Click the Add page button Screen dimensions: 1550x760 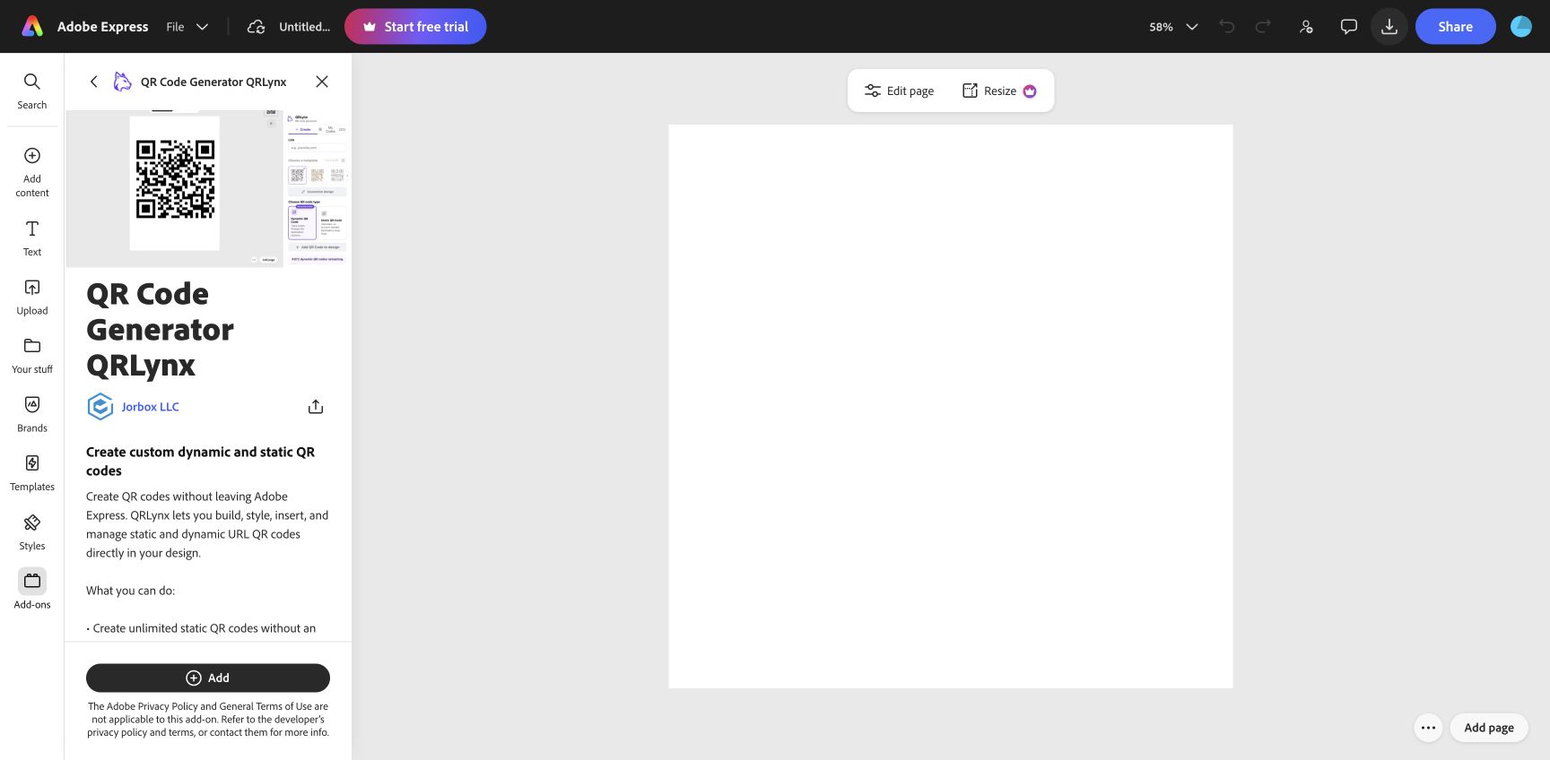click(x=1489, y=728)
